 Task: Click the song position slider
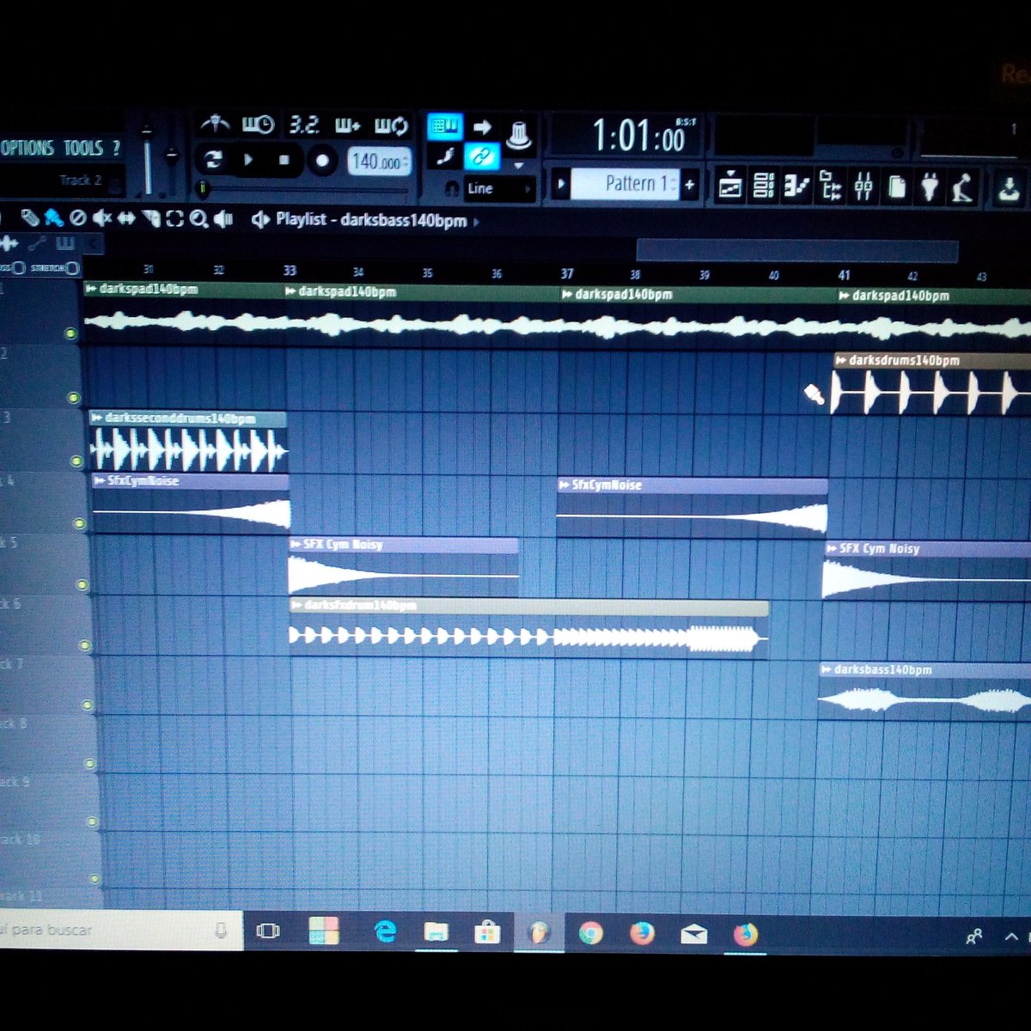click(x=303, y=188)
